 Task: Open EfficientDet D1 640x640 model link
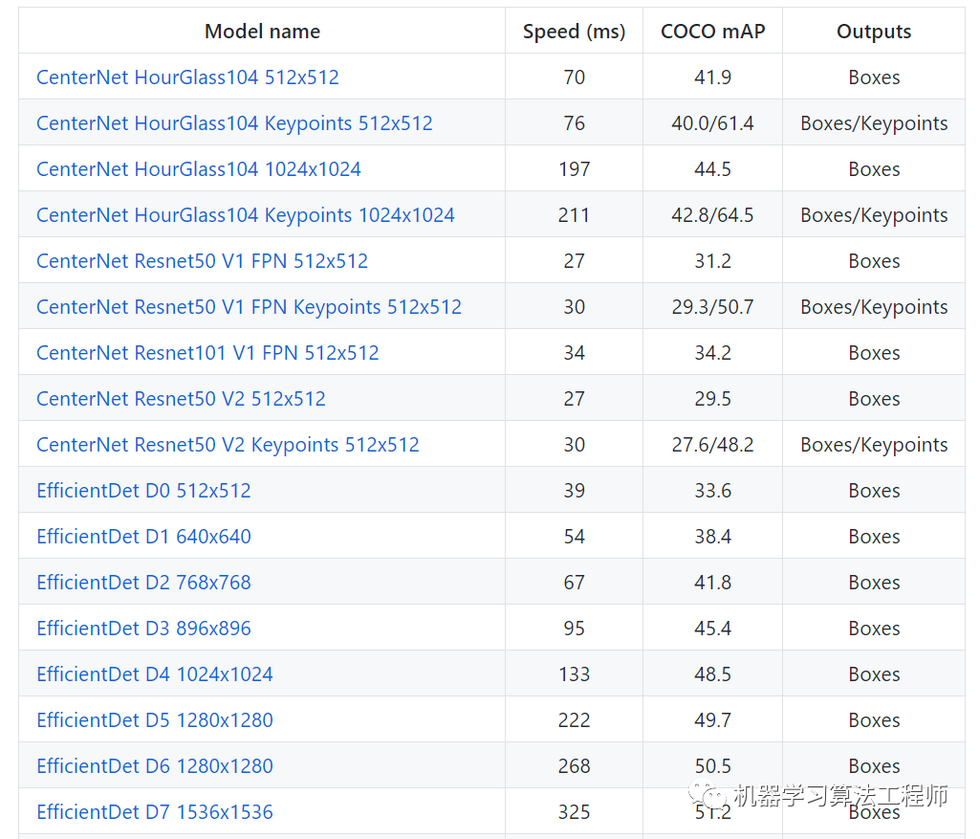[143, 537]
